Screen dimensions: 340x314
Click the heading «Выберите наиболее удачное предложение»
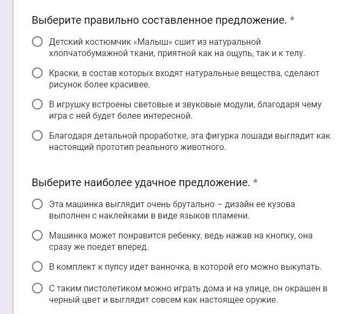click(x=141, y=183)
